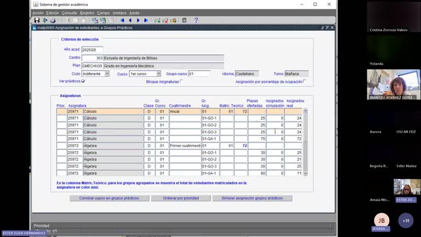The width and height of the screenshot is (421, 237).
Task: Open the Consulta menu
Action: (69, 13)
